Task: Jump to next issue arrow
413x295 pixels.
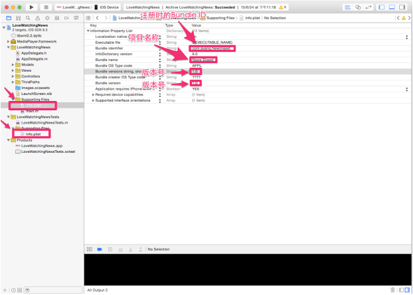Action: (x=409, y=18)
